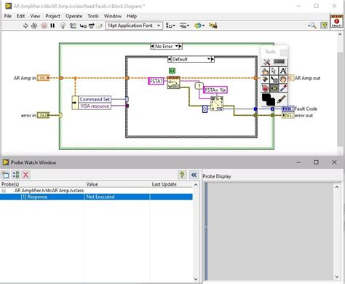Open the Operate menu

click(74, 16)
